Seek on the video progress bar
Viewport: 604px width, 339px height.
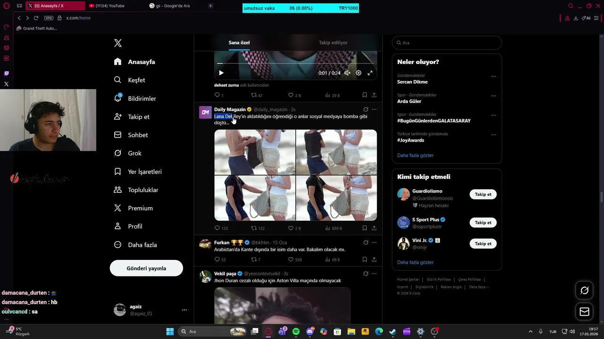[x=295, y=63]
